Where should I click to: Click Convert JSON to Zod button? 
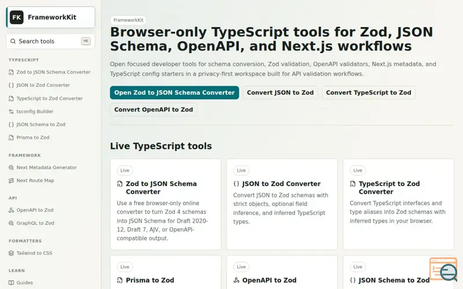point(280,92)
